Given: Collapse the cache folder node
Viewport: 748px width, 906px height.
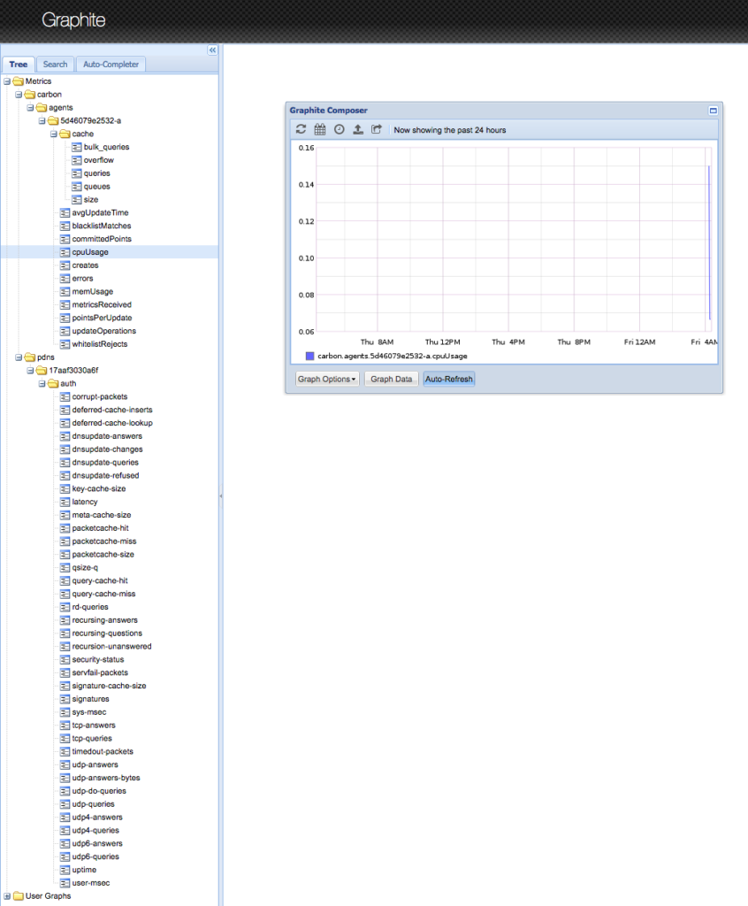Looking at the screenshot, I should 53,134.
